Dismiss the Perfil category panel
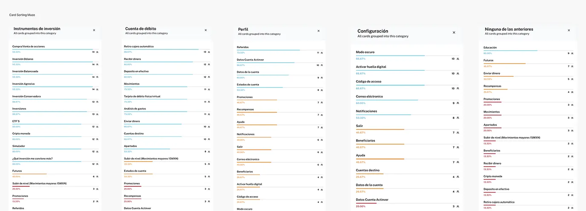The width and height of the screenshot is (586, 211). click(318, 31)
